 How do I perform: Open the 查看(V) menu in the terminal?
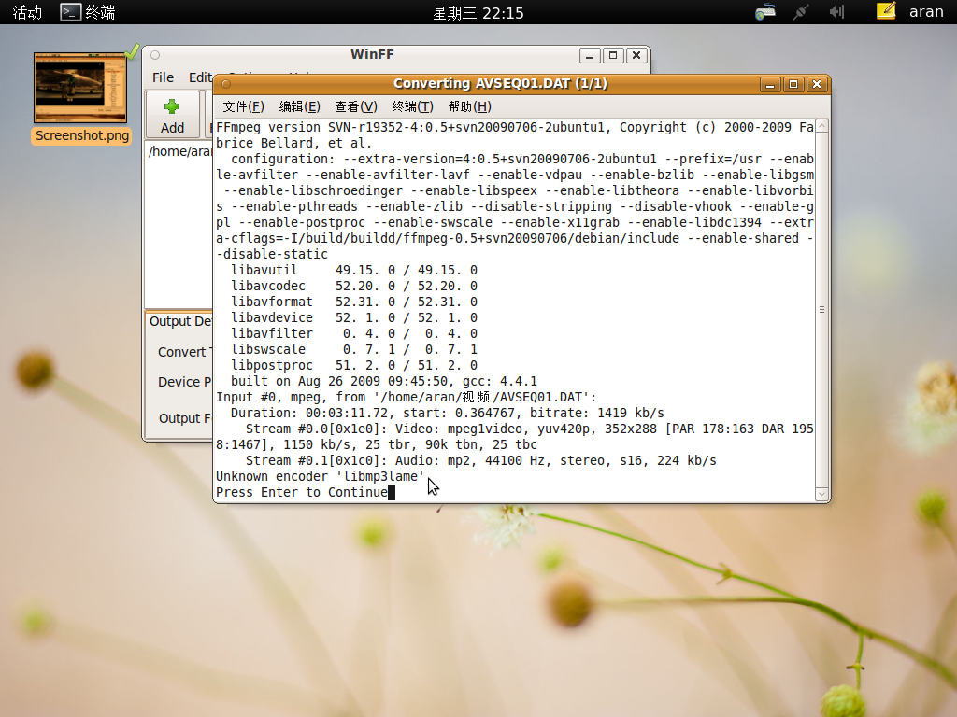[x=356, y=106]
